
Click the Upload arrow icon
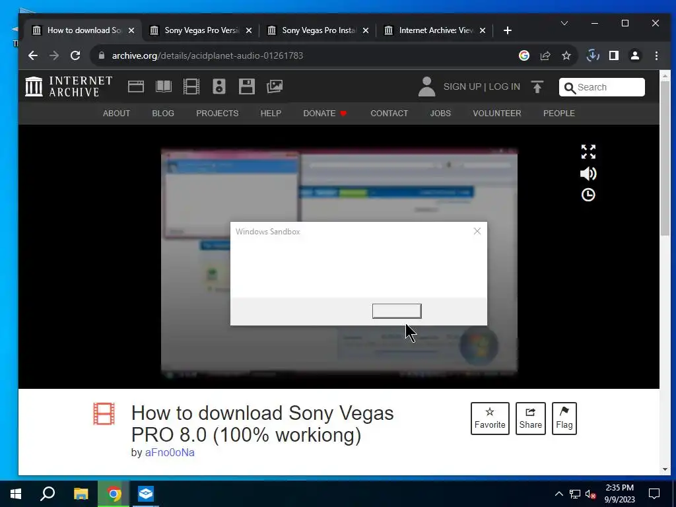tap(537, 87)
